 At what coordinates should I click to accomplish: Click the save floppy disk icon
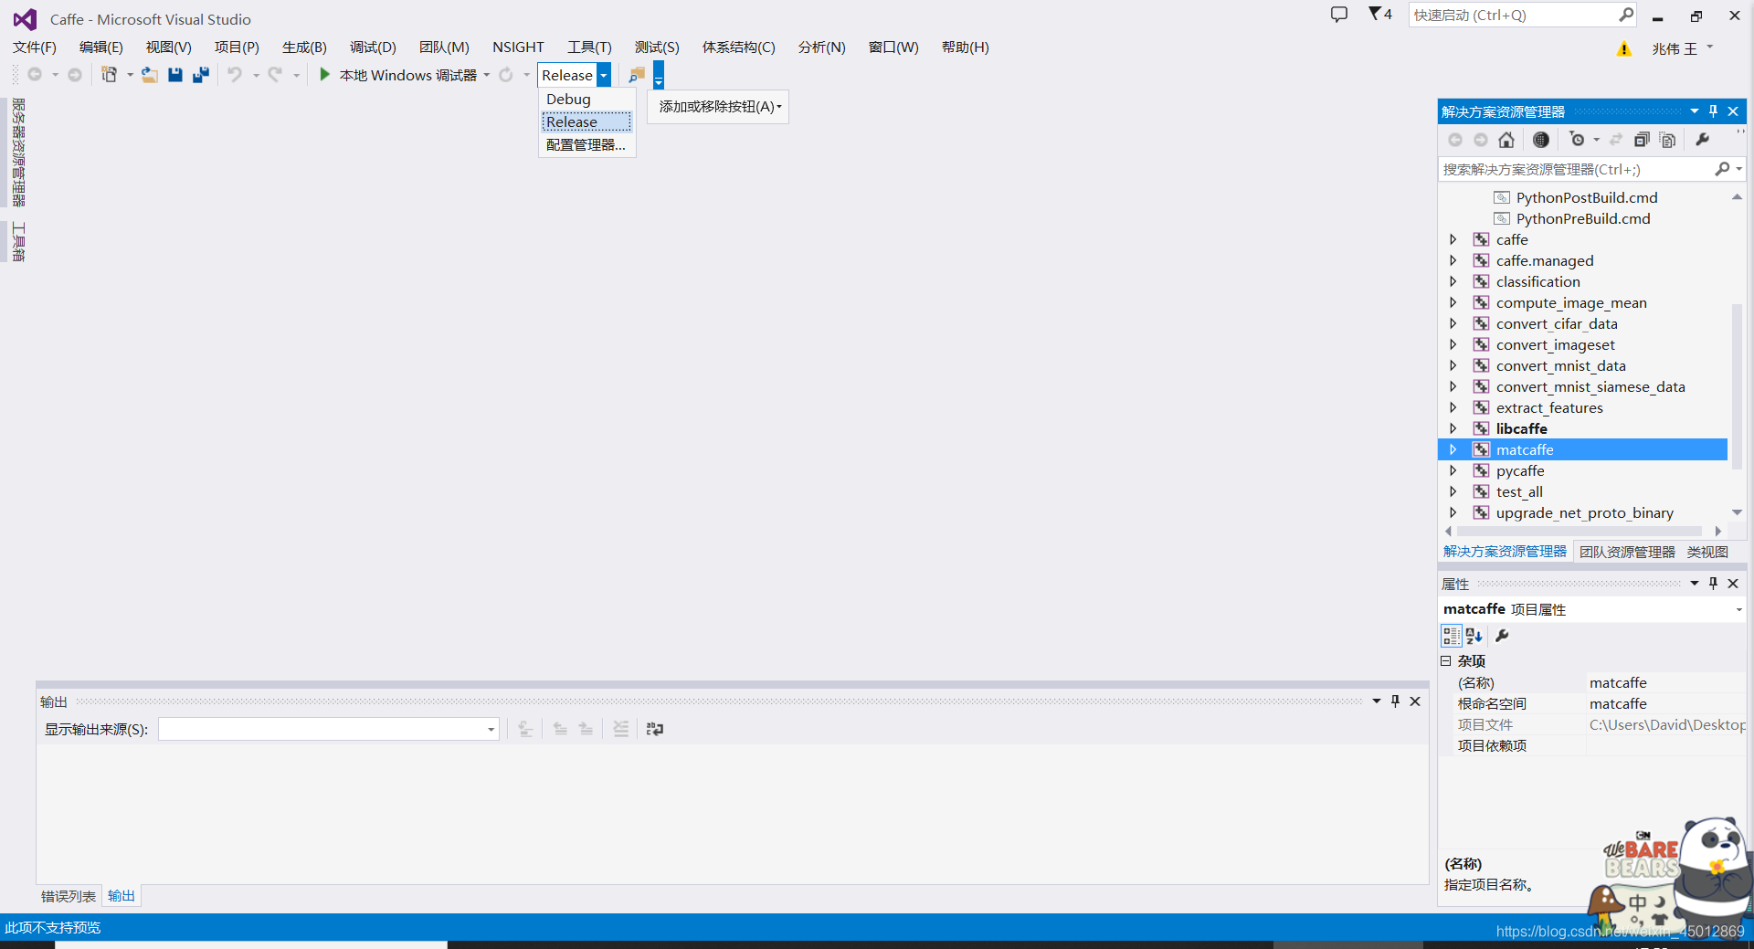pos(175,75)
